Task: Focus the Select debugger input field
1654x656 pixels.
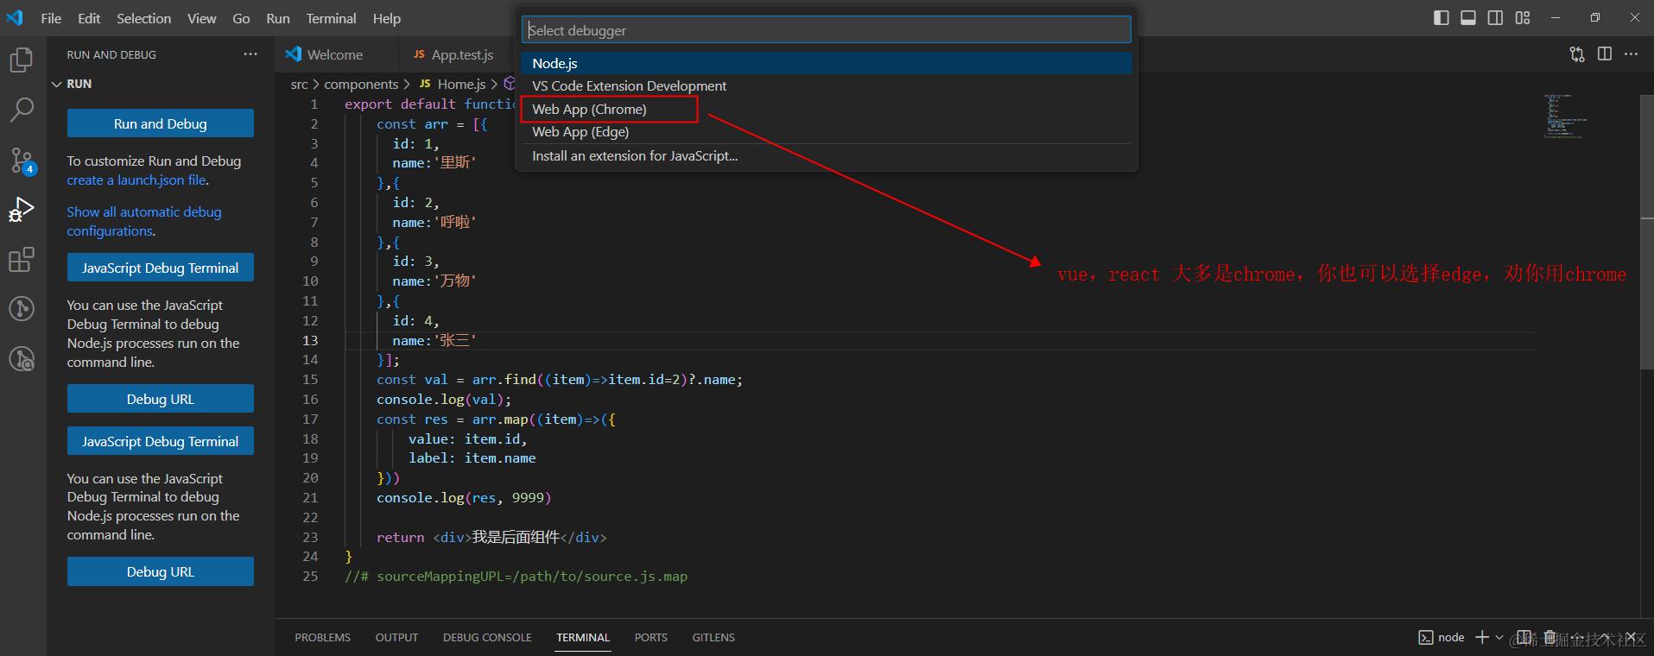Action: [827, 30]
